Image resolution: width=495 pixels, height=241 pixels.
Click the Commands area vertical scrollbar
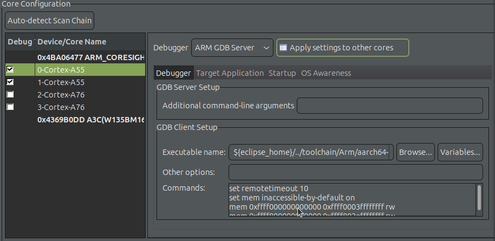click(x=479, y=198)
